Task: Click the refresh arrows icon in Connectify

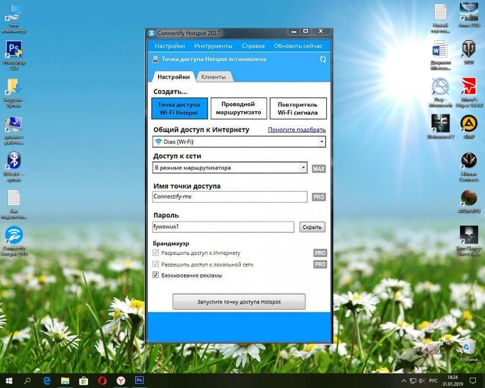Action: tap(323, 60)
